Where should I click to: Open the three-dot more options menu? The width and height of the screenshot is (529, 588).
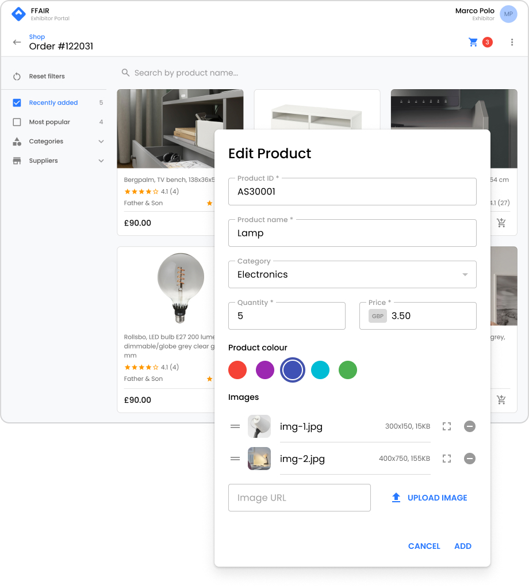click(x=512, y=42)
